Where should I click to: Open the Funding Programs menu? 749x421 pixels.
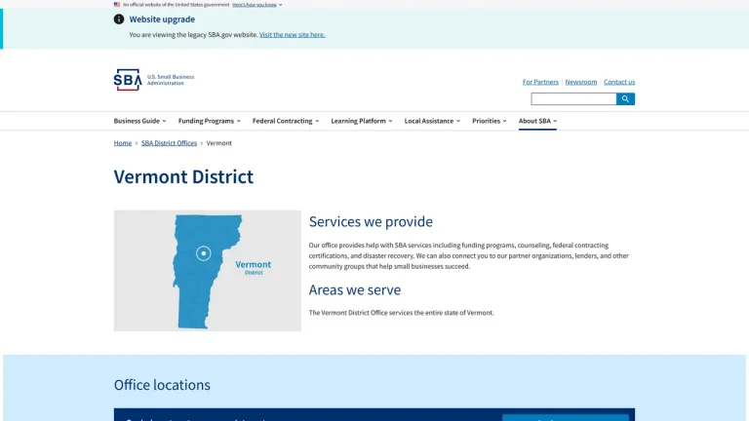pyautogui.click(x=210, y=121)
